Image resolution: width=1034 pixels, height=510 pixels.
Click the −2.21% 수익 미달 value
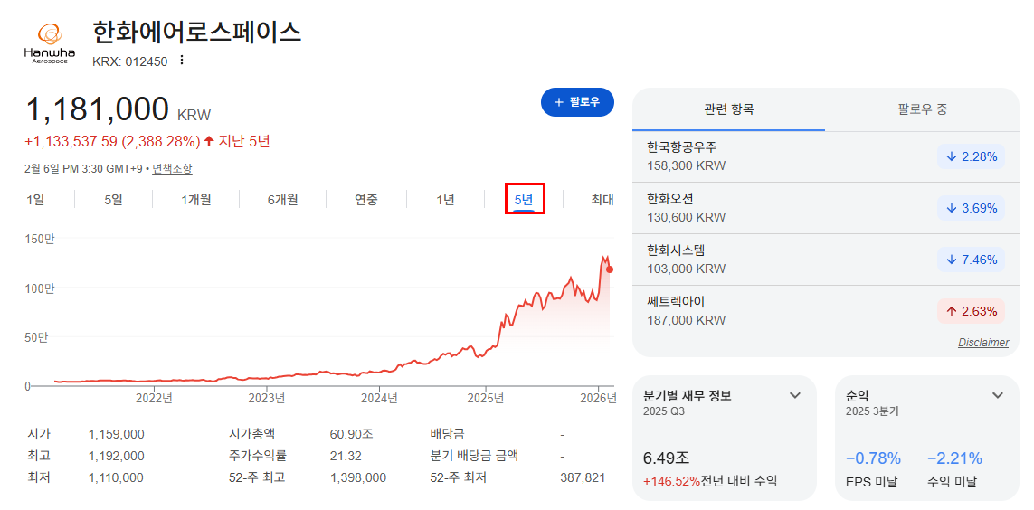tap(955, 458)
